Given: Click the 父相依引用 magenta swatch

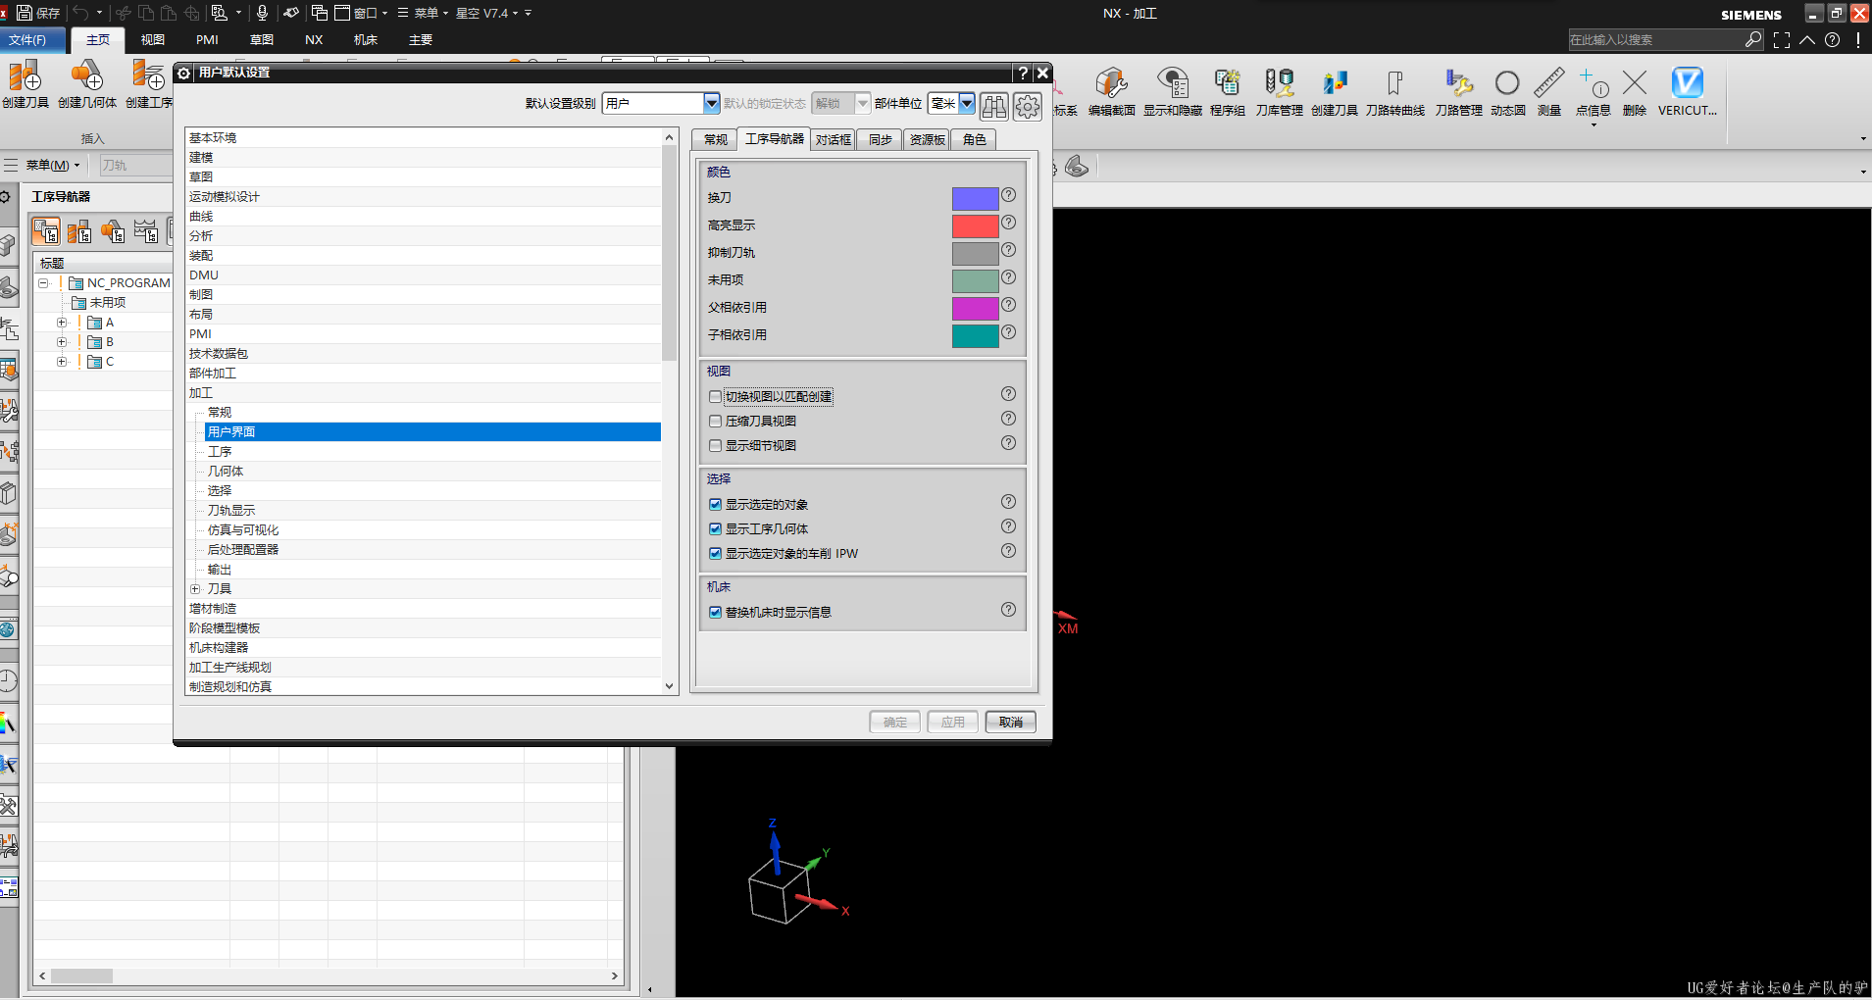Looking at the screenshot, I should [975, 309].
